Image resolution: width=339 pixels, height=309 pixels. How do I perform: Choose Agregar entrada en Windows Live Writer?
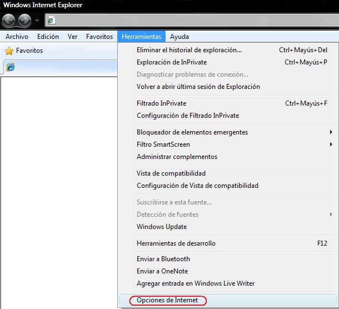pos(229,283)
